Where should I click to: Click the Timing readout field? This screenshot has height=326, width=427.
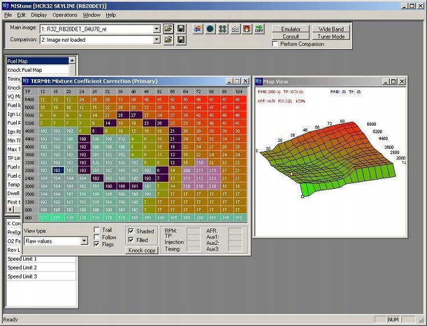pos(193,248)
